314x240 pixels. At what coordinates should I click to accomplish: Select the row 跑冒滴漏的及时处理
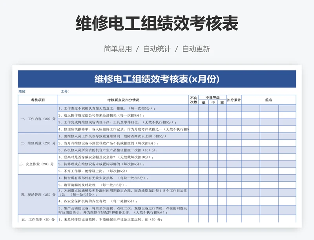[x=123, y=185]
